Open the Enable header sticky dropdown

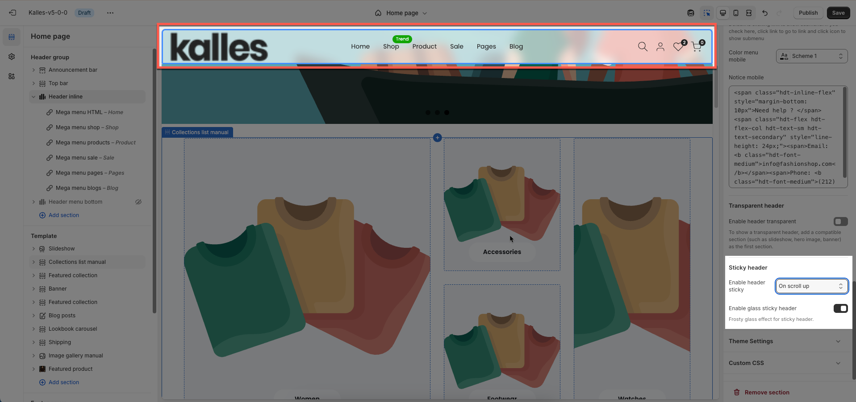pos(811,286)
